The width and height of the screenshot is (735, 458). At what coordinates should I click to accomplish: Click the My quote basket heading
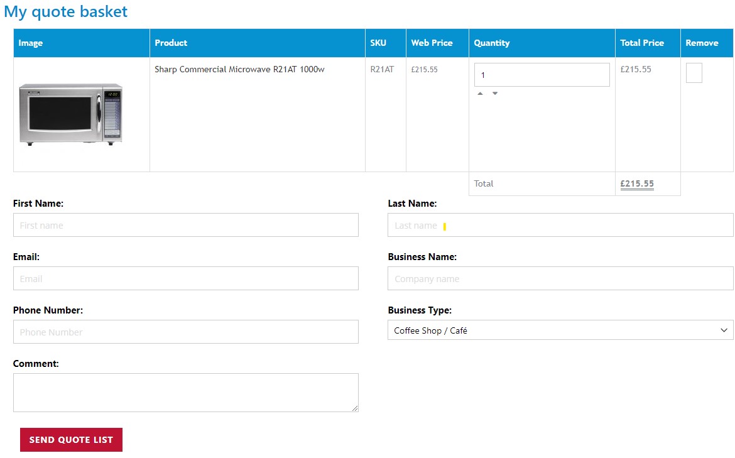point(65,11)
